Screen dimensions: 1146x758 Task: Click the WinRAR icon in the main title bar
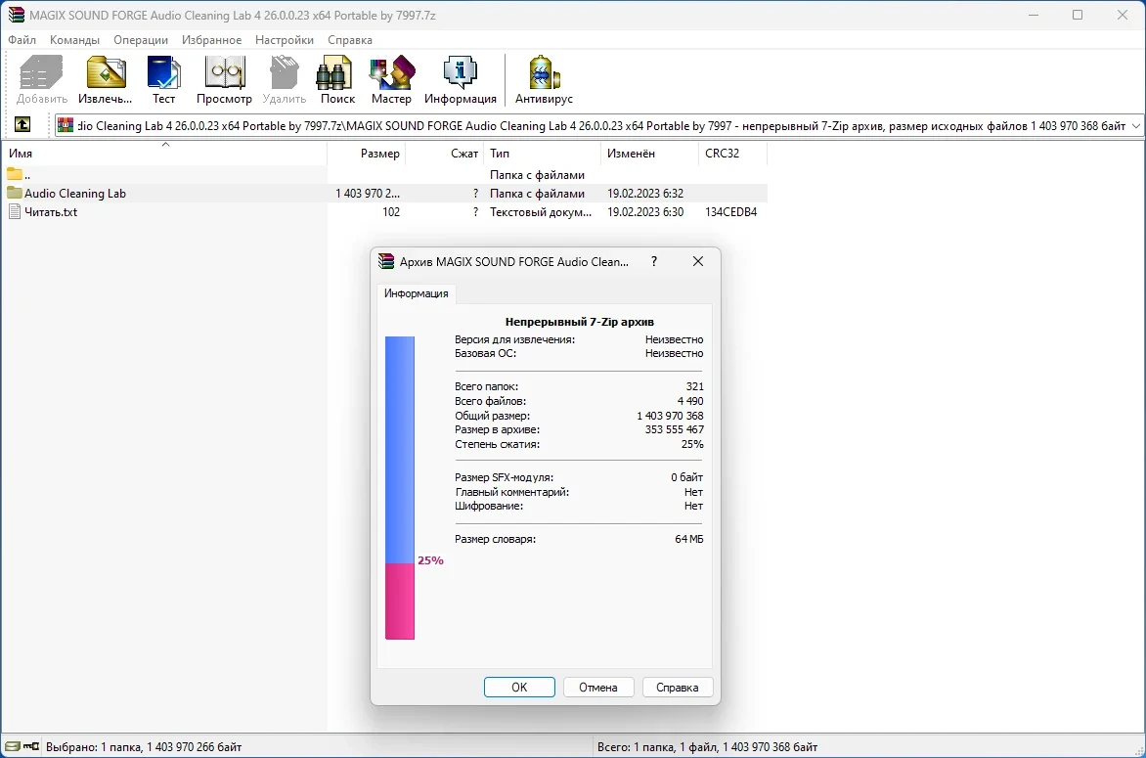pyautogui.click(x=16, y=15)
